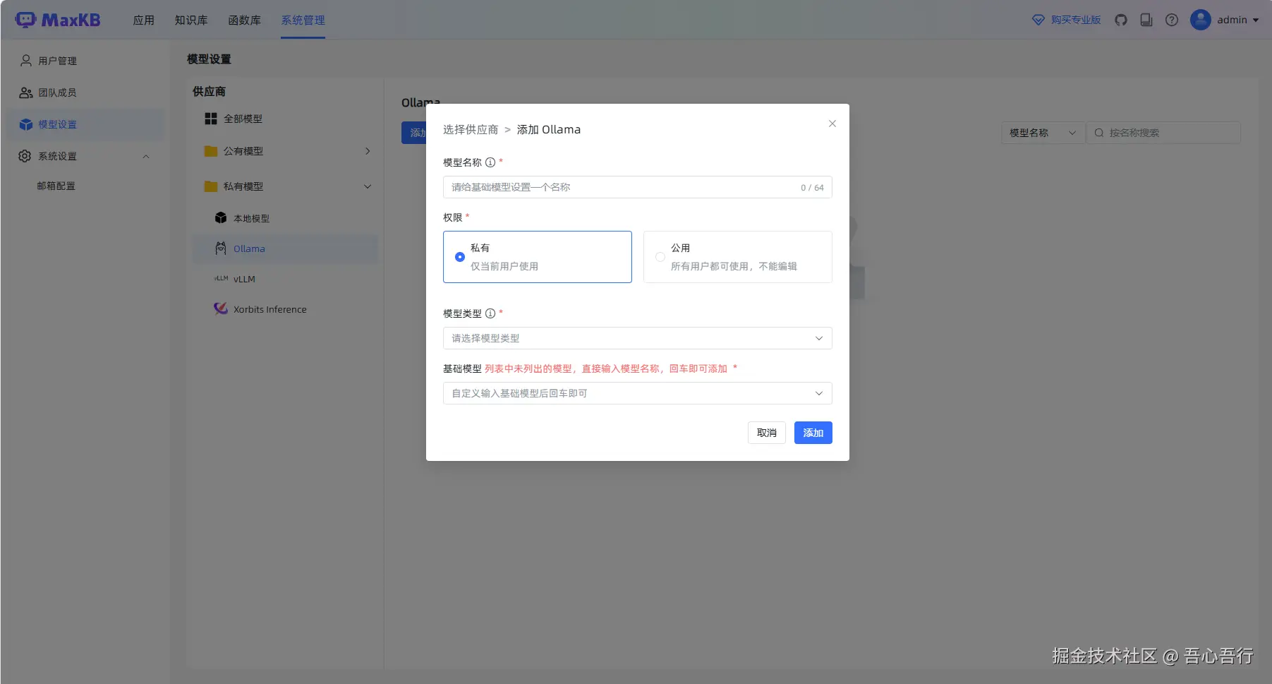Open the admin account dropdown arrow

coord(1256,20)
